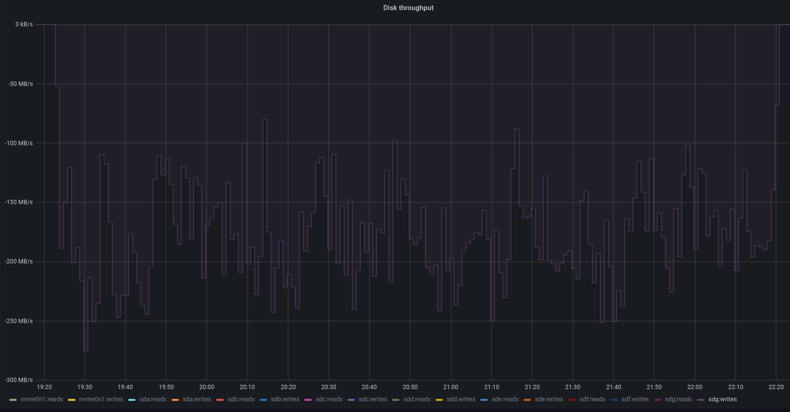Screen dimensions: 790x412
Task: Toggle visibility of nvme0n1:reads series label
Action: pyautogui.click(x=42, y=399)
